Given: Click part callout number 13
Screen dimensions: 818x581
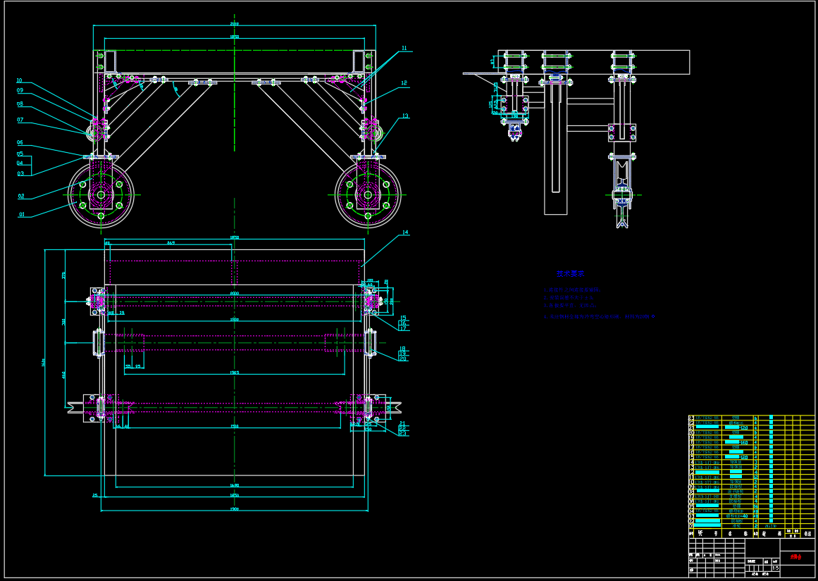Looking at the screenshot, I should [x=405, y=116].
